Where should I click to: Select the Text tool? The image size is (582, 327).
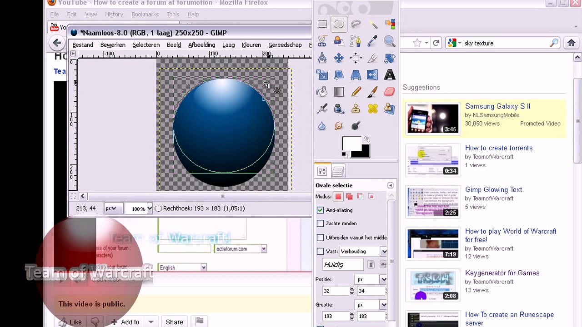[390, 75]
